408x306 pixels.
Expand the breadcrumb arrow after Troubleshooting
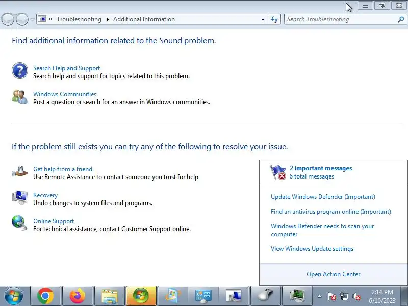(107, 19)
